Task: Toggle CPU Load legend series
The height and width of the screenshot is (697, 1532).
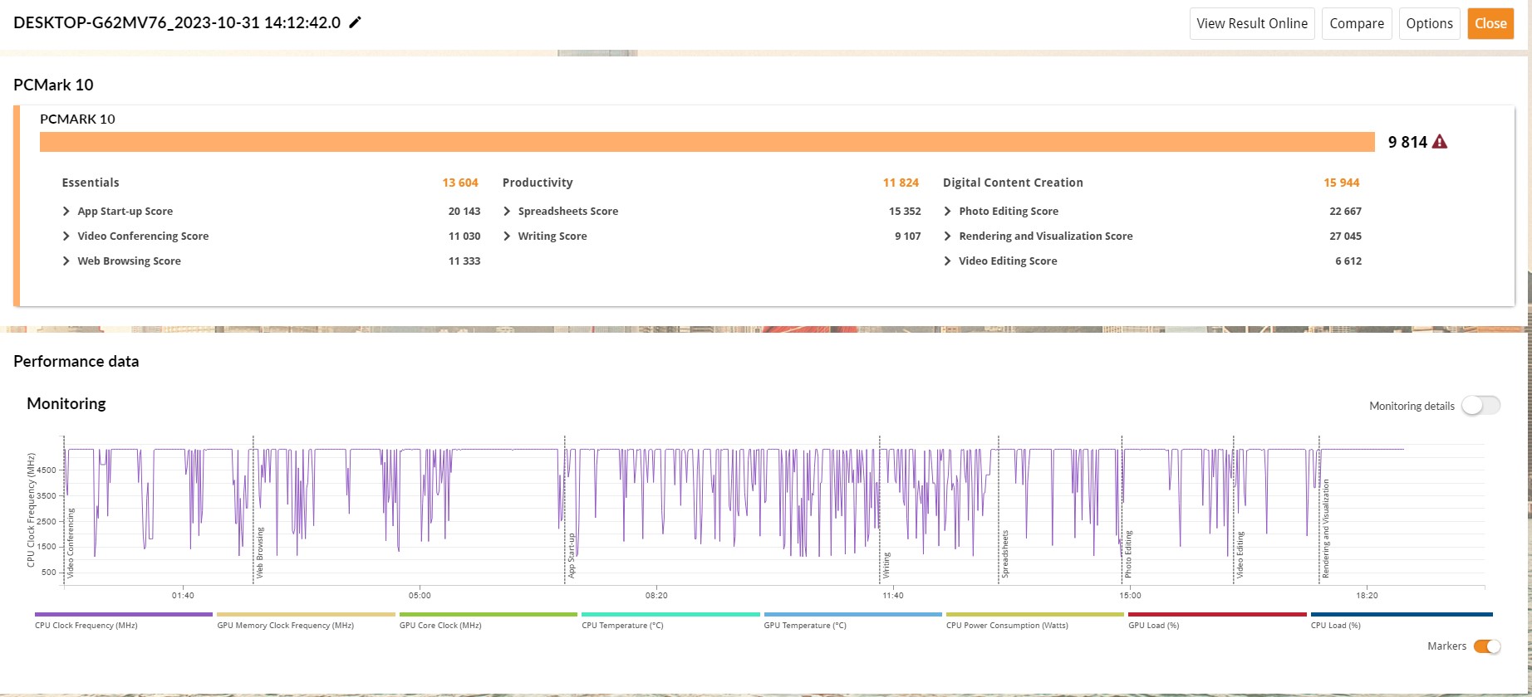Action: click(1402, 620)
